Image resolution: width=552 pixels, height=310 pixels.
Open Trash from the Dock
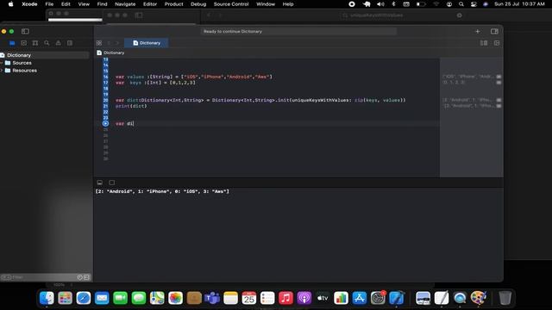point(505,298)
